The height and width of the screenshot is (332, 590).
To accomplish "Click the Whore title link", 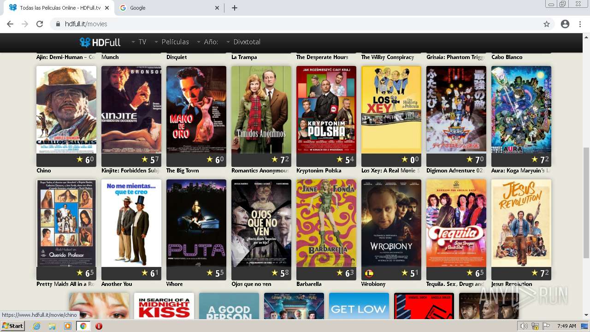I will click(175, 284).
